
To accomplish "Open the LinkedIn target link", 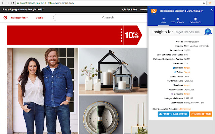I will pyautogui.click(x=187, y=68).
